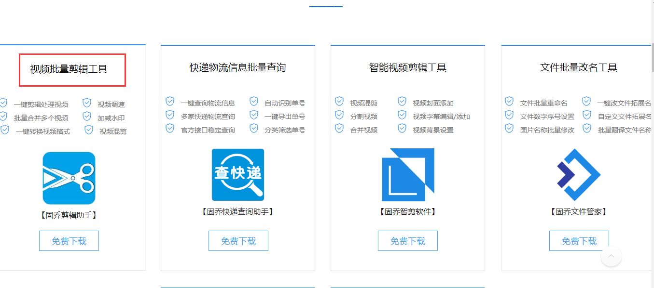Click shield icon beside 文件批量重命名

(x=509, y=101)
